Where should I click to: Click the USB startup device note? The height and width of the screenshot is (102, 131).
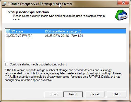coord(62,78)
